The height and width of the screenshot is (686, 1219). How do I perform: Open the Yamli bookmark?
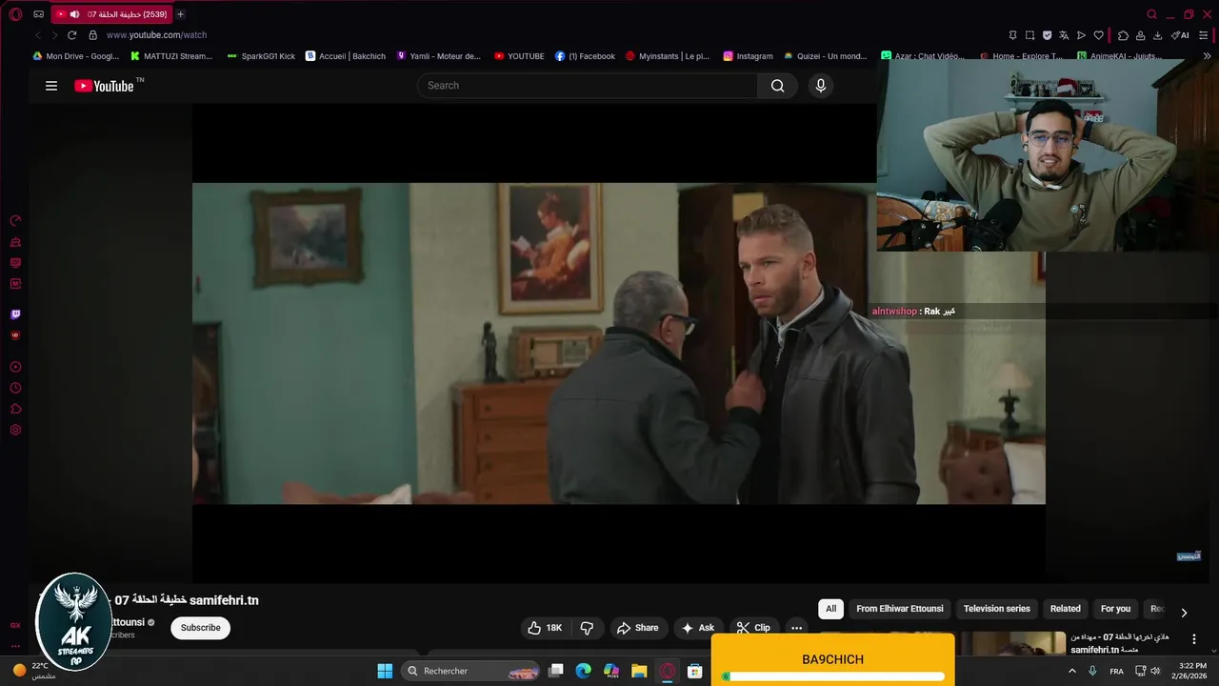tap(439, 56)
